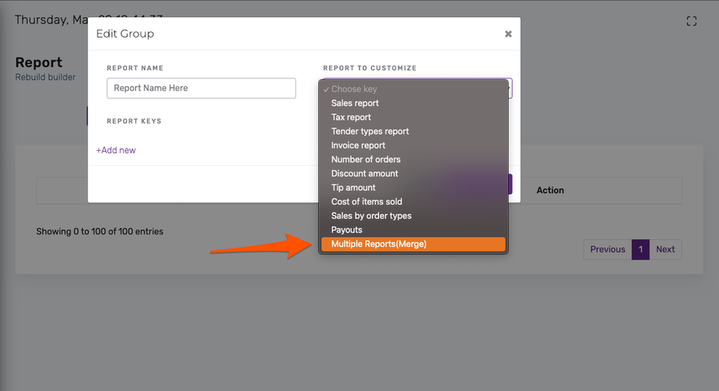Choose Sales report from dropdown
This screenshot has height=391, width=719.
click(x=355, y=103)
